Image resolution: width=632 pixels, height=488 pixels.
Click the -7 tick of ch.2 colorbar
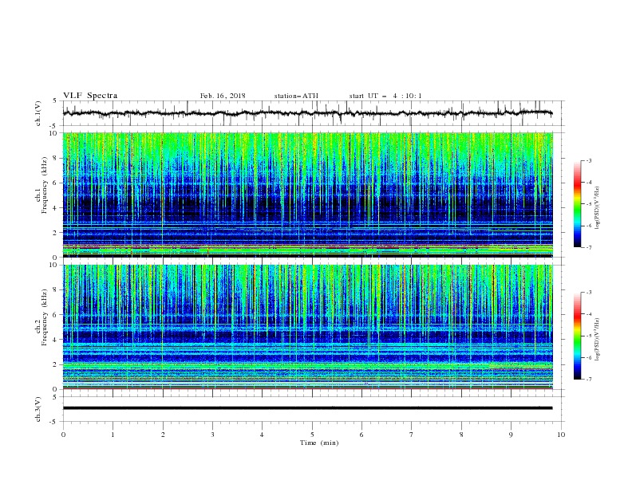coord(588,379)
